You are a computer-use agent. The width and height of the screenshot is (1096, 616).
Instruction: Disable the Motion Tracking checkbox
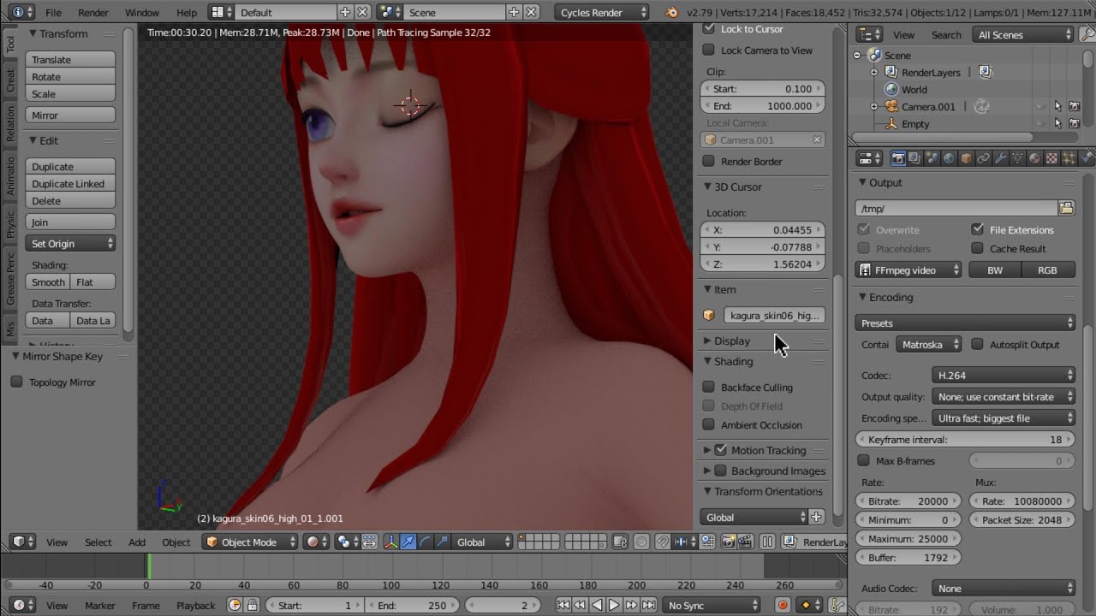coord(720,450)
